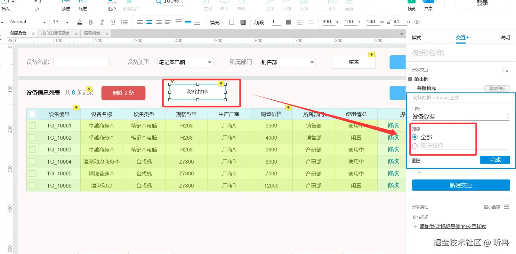Screen dimensions: 516x254
Task: Open the 目标 设备数据 target selector
Action: click(461, 116)
